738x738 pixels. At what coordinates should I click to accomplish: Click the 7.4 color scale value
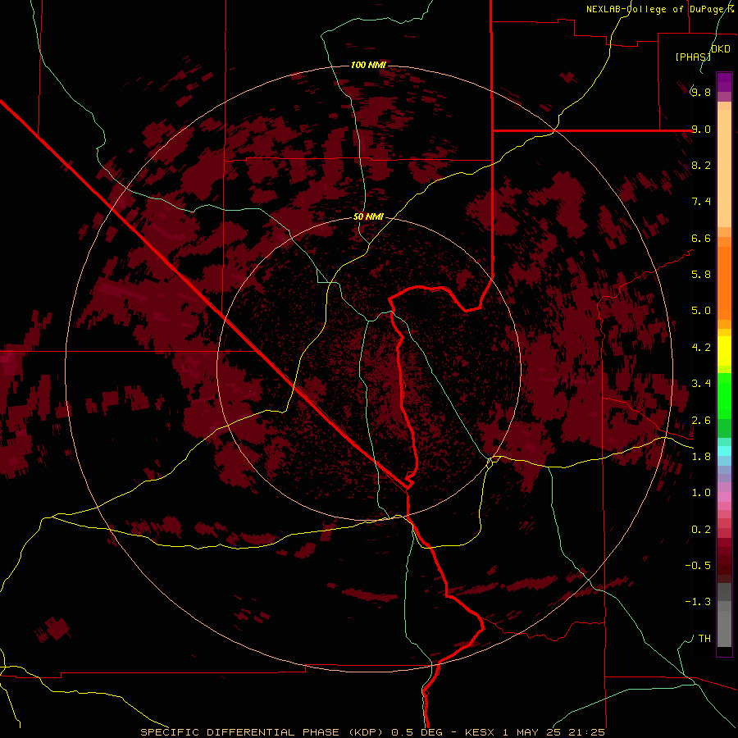tap(701, 202)
